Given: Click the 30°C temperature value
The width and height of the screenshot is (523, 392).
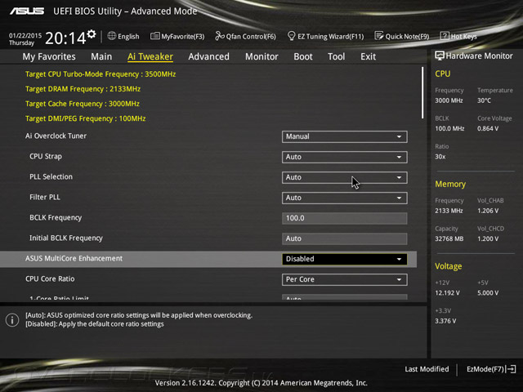Looking at the screenshot, I should tap(484, 100).
